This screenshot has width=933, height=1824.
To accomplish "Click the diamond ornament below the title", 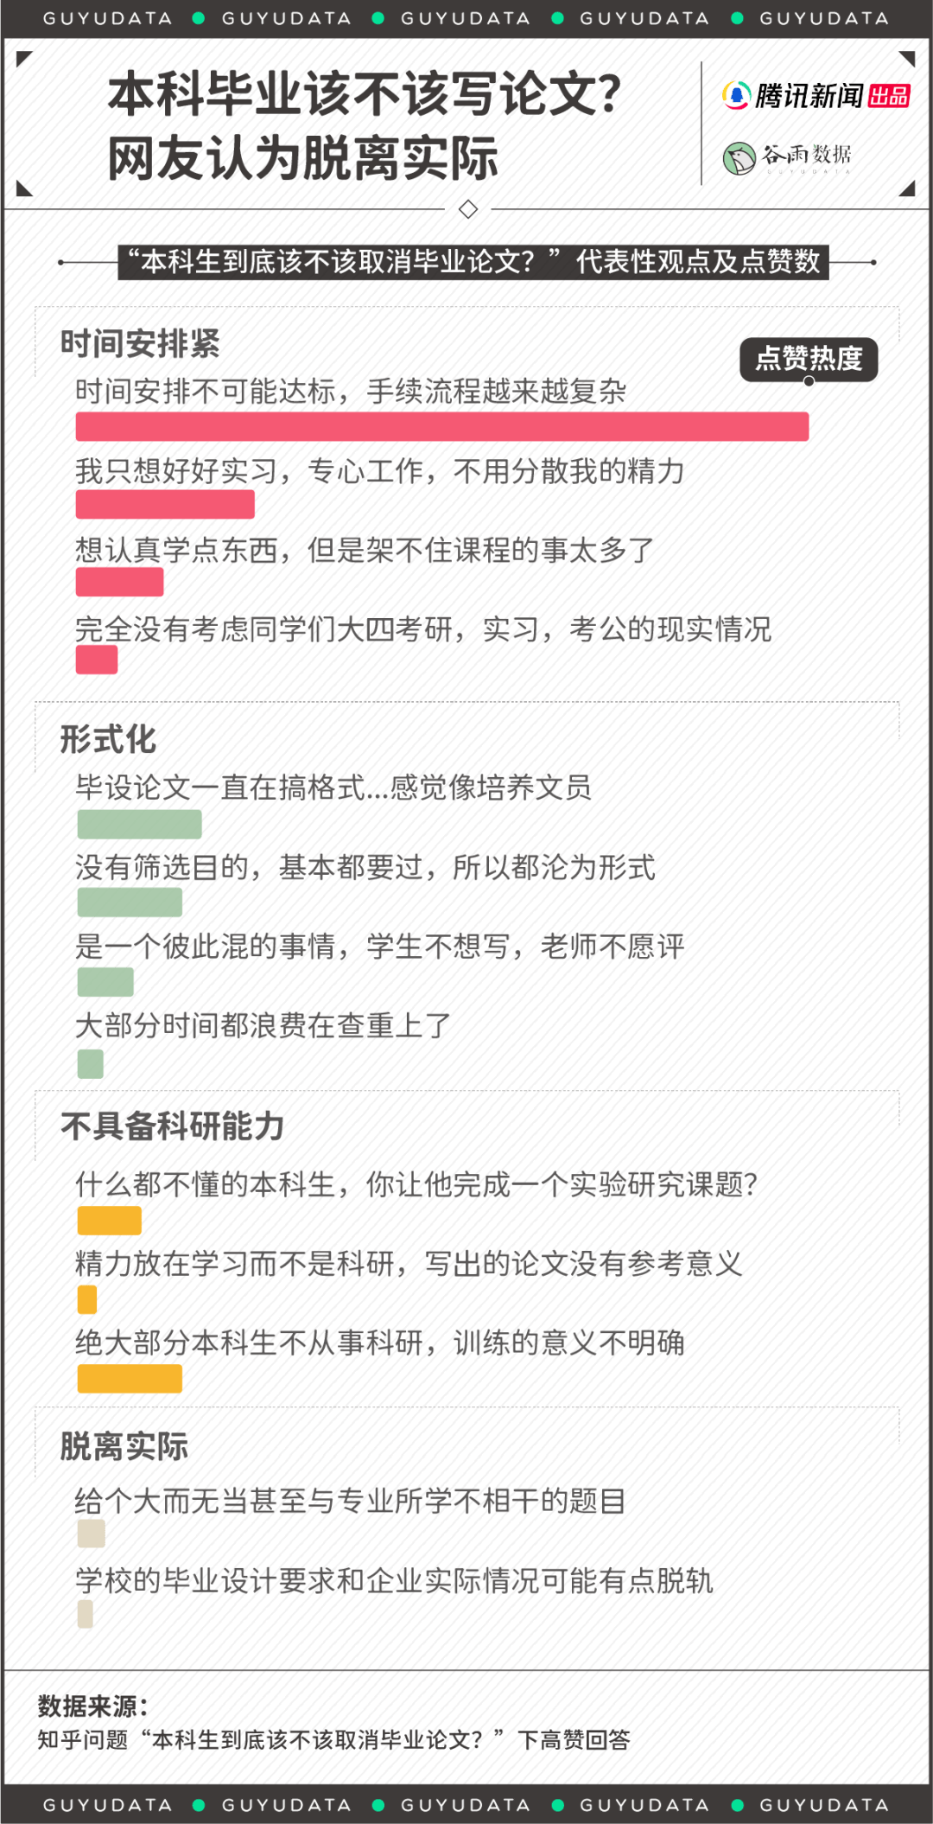I will click(x=468, y=209).
